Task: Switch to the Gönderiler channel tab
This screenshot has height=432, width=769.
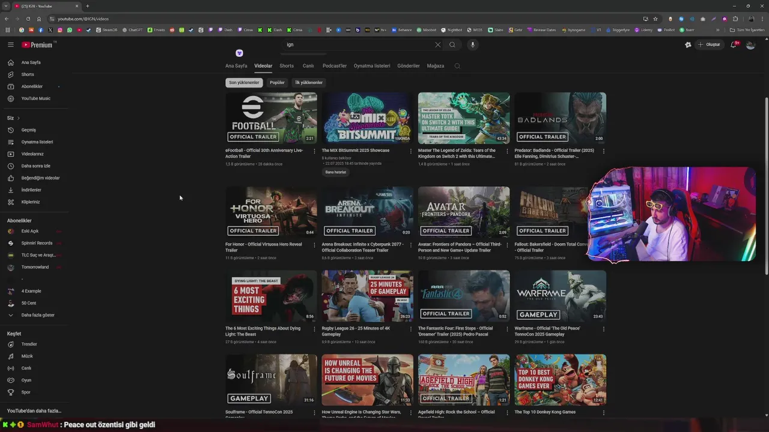Action: [x=409, y=66]
